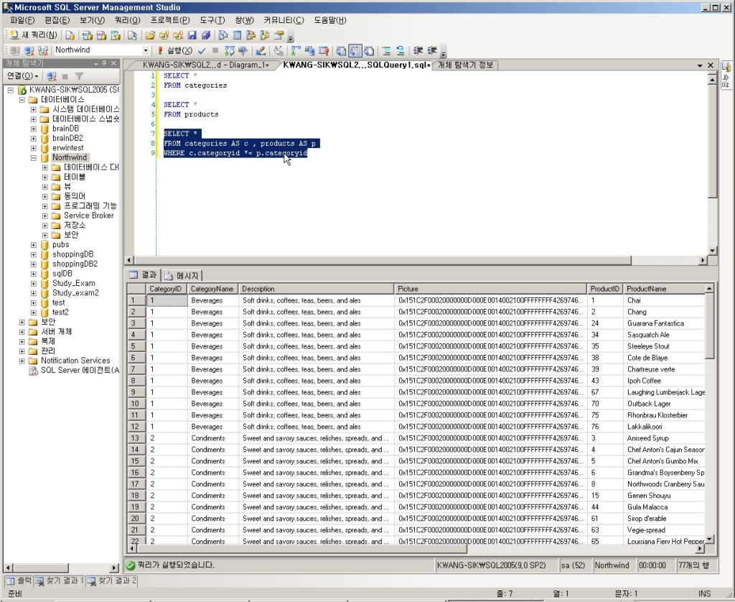The image size is (735, 602).
Task: Open the 찾기 결과 2 tab
Action: pyautogui.click(x=111, y=581)
